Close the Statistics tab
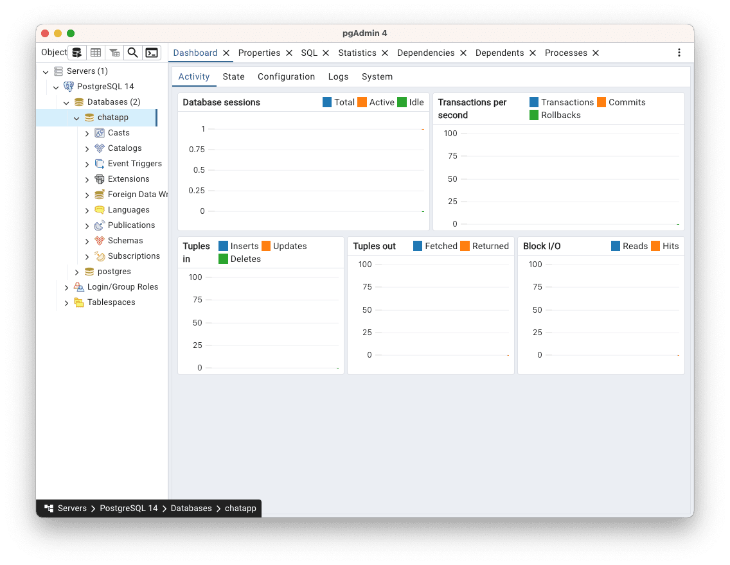 click(x=385, y=53)
